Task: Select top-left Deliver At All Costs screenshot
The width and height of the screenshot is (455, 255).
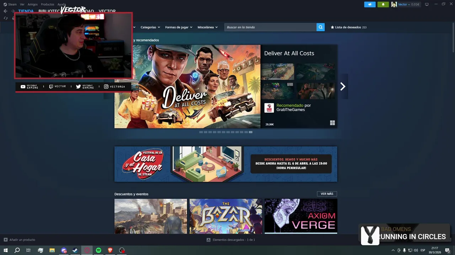Action: point(278,72)
